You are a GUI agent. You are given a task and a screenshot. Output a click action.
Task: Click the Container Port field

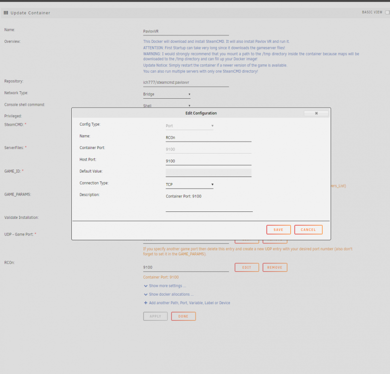[x=208, y=149]
